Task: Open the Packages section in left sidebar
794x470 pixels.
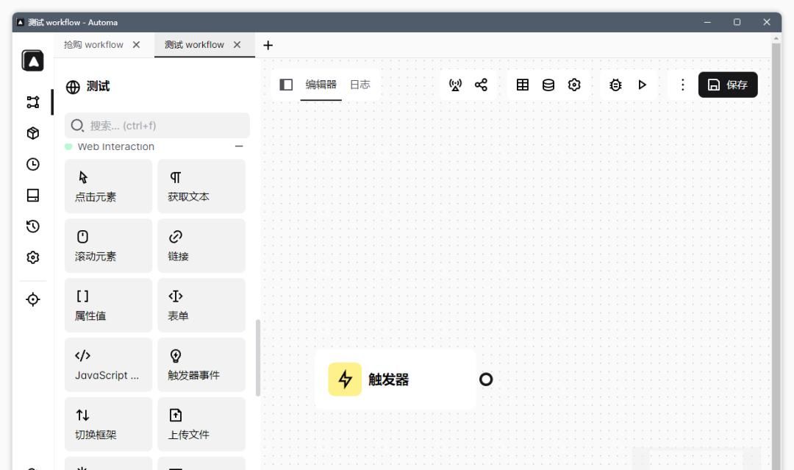Action: [32, 134]
